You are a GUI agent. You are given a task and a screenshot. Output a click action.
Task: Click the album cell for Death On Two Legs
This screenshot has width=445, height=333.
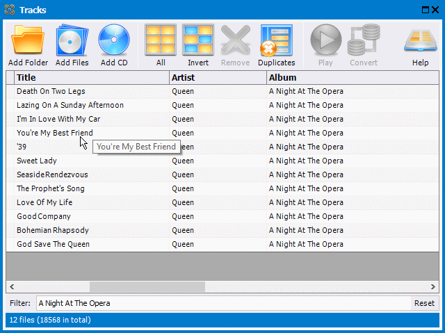point(353,91)
